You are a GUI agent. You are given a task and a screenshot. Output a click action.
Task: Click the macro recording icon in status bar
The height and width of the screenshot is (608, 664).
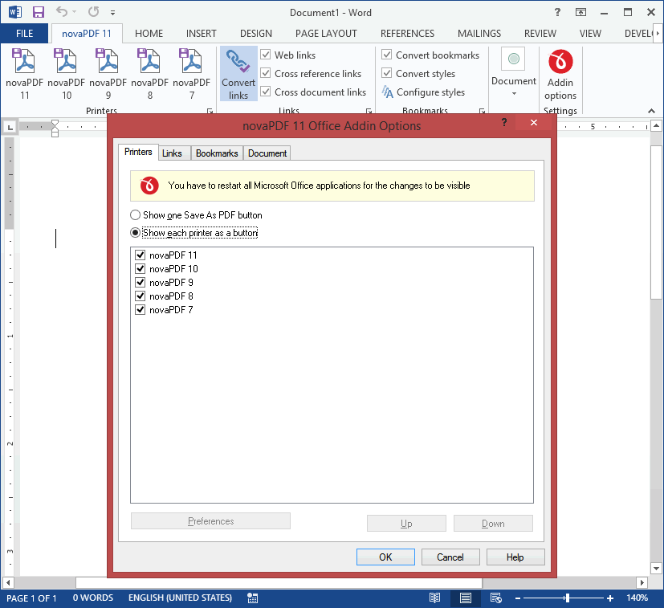point(252,598)
